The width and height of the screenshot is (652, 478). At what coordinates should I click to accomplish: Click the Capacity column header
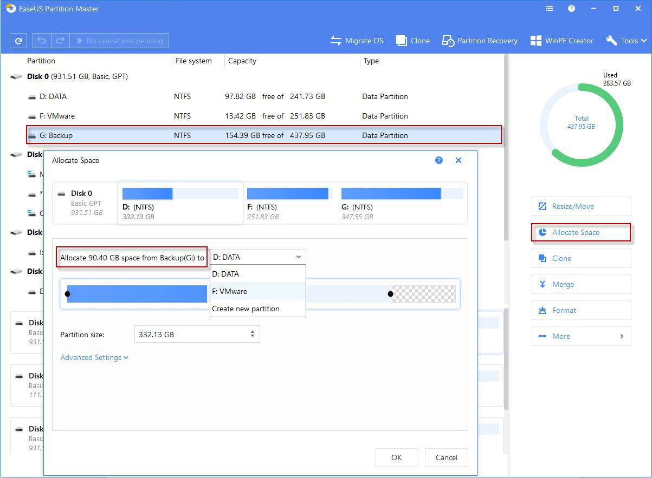point(242,61)
